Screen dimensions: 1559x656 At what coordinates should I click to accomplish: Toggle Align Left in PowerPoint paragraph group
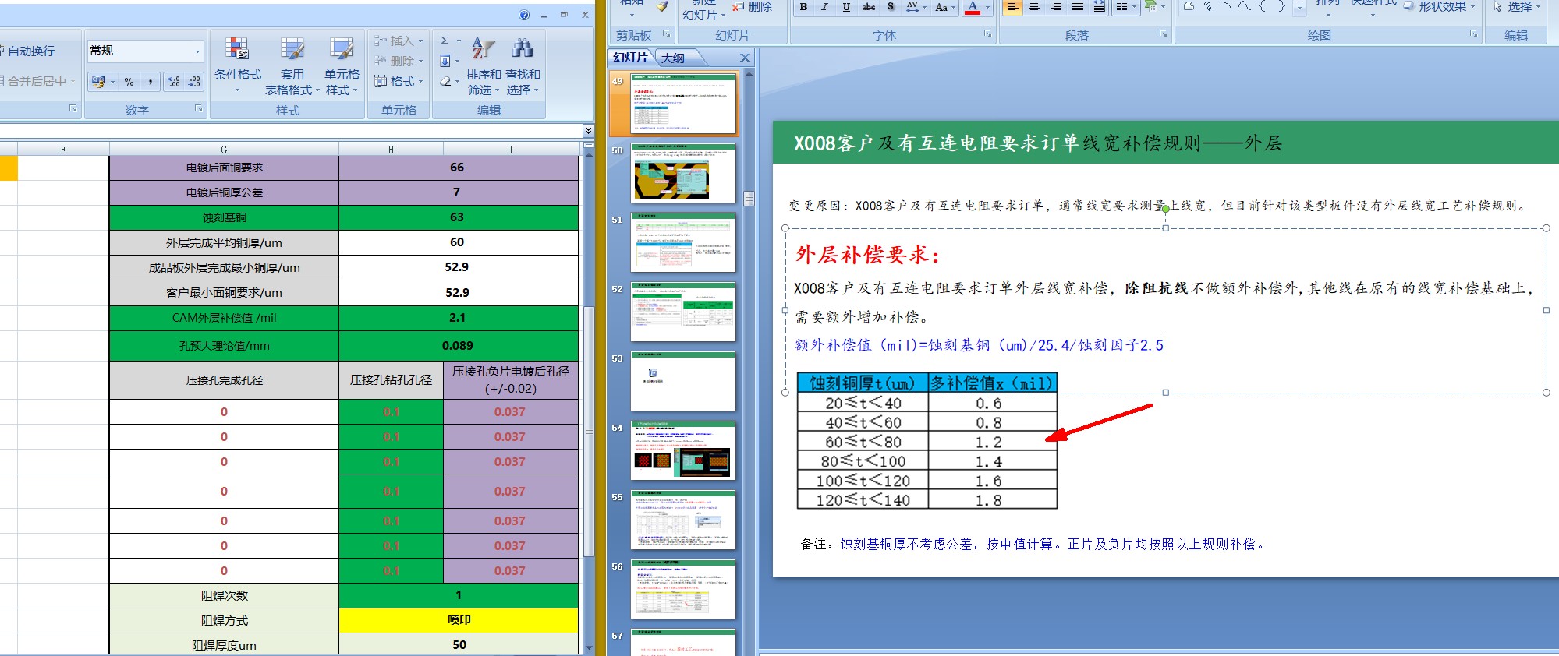pyautogui.click(x=1012, y=7)
